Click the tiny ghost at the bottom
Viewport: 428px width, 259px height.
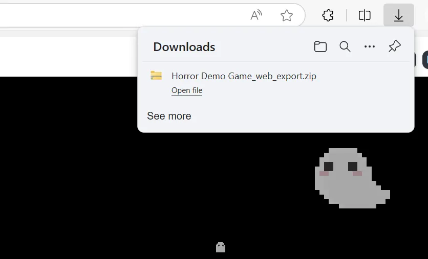click(221, 247)
